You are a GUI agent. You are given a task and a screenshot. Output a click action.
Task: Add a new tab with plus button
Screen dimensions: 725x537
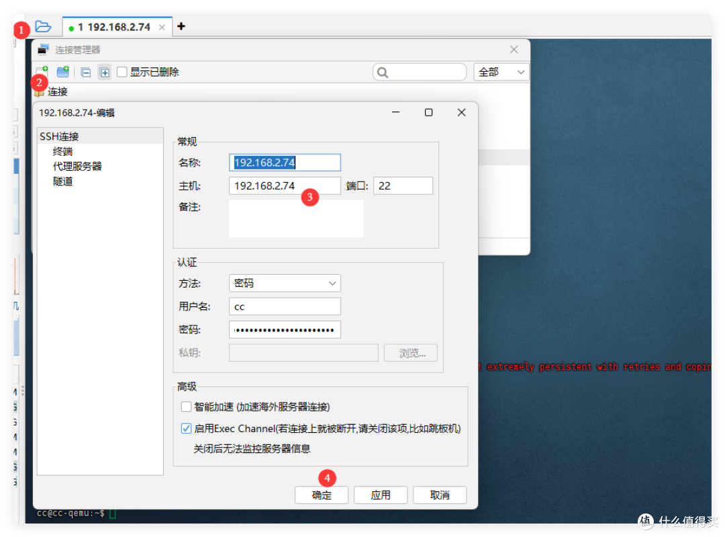click(x=181, y=26)
